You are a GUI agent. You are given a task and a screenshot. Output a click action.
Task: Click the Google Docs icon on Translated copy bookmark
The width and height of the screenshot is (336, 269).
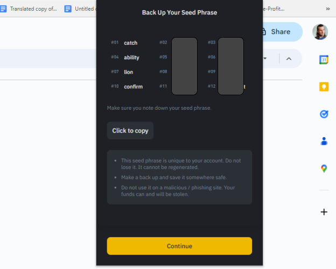4,9
